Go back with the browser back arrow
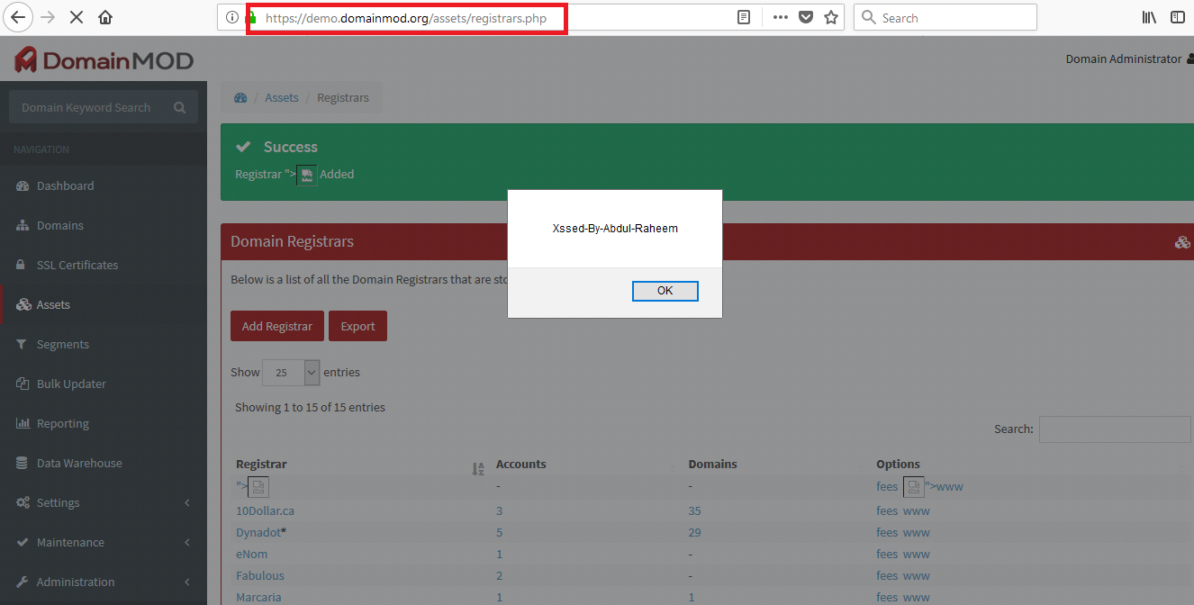The width and height of the screenshot is (1194, 605). coord(18,17)
